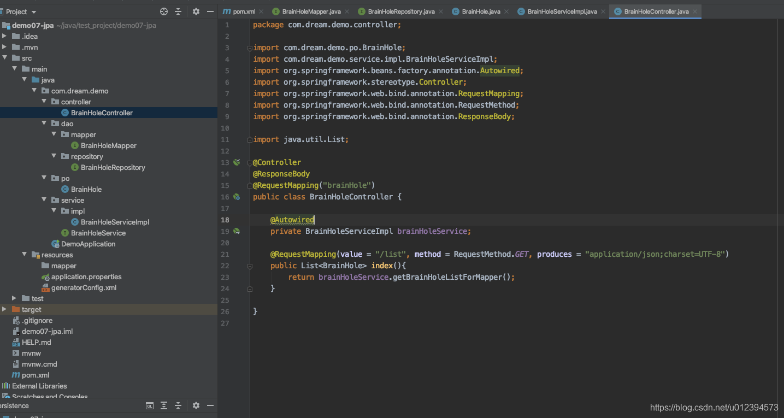
Task: Open the Project panel settings gear
Action: coord(196,11)
